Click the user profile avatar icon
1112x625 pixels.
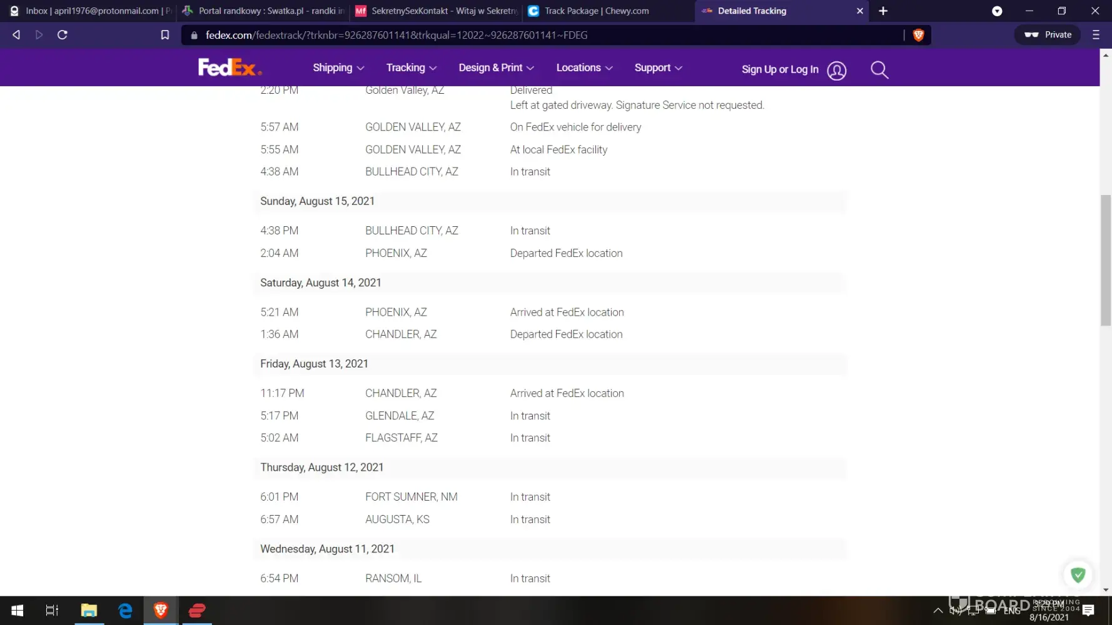[836, 70]
